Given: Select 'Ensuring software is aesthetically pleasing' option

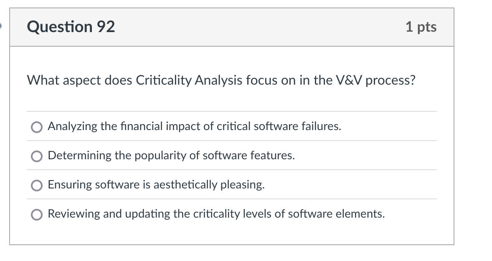Looking at the screenshot, I should pyautogui.click(x=37, y=185).
